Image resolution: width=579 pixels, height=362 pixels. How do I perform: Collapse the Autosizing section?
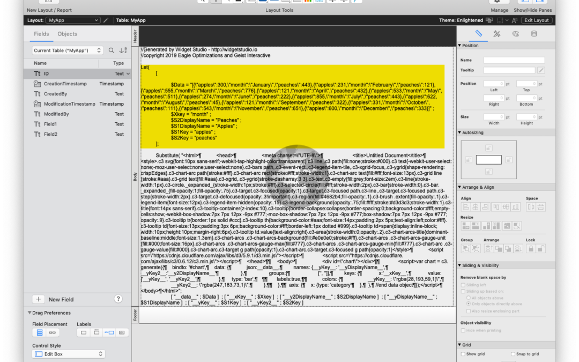[460, 132]
